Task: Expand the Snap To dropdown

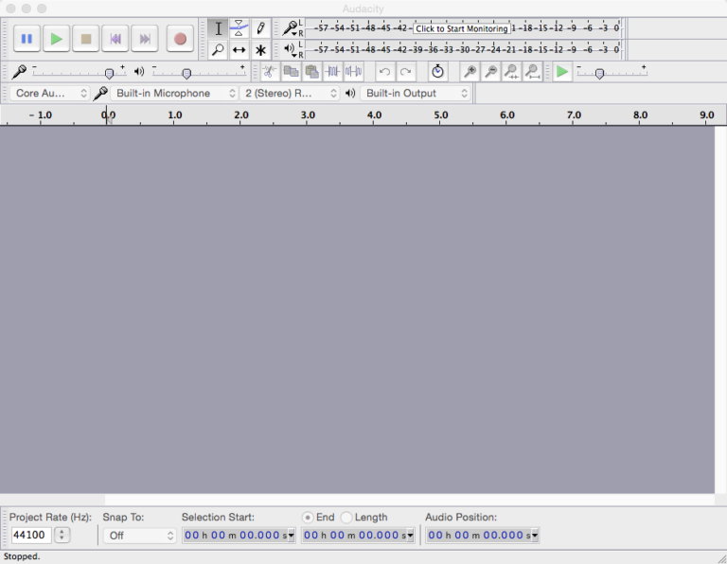Action: [140, 536]
